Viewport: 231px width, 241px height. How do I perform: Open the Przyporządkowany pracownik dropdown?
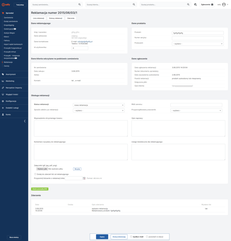click(196, 111)
